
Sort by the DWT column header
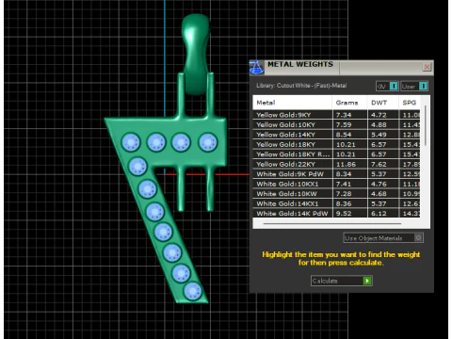[383, 103]
